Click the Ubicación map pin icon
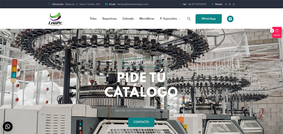Screen dimensions: 283x134 (49, 4)
